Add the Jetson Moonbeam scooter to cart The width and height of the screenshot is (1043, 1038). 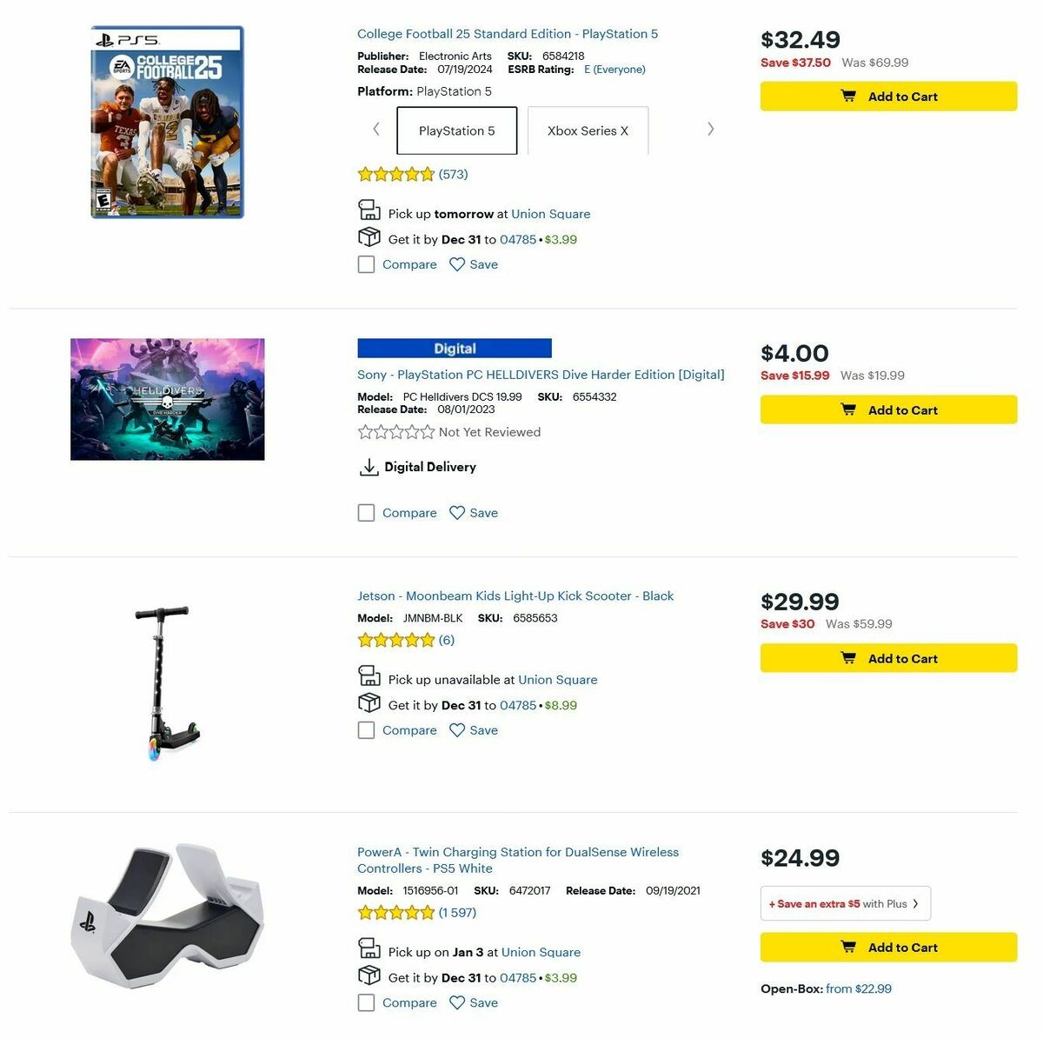pos(888,658)
